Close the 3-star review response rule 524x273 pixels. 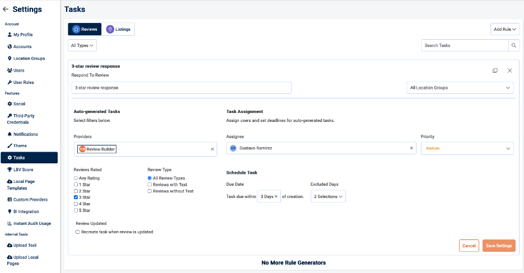coord(509,70)
